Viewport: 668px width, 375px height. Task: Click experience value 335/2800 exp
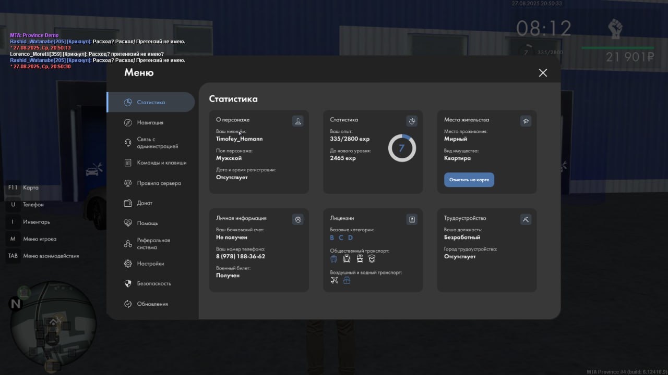tap(350, 139)
